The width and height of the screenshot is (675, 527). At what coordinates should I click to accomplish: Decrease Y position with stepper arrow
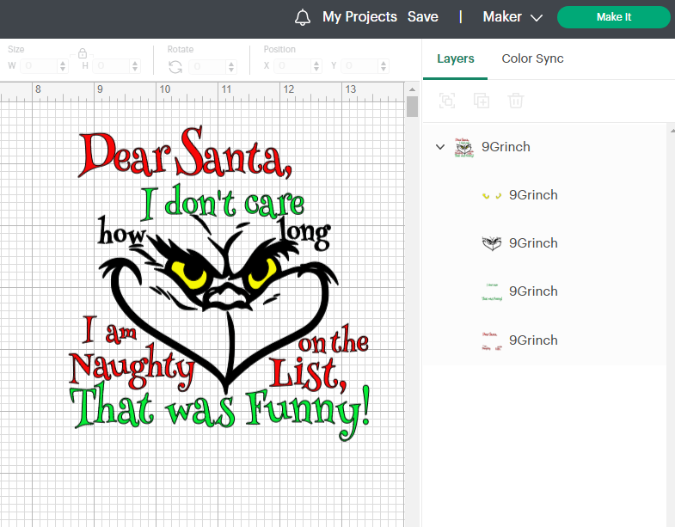[x=384, y=69]
